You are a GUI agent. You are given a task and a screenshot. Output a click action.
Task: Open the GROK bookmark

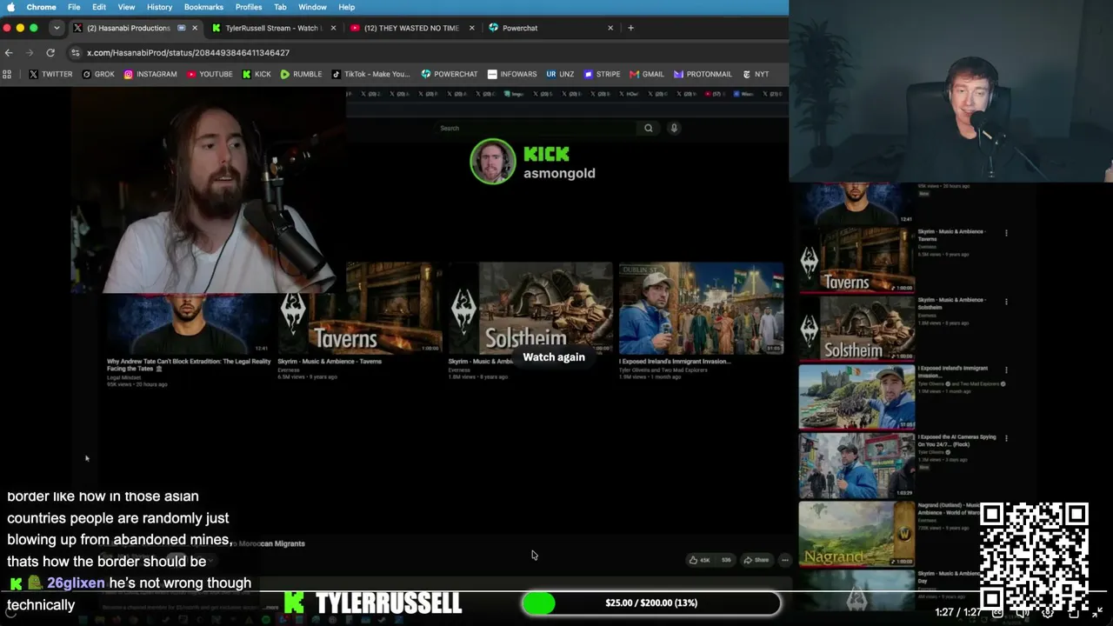click(98, 74)
